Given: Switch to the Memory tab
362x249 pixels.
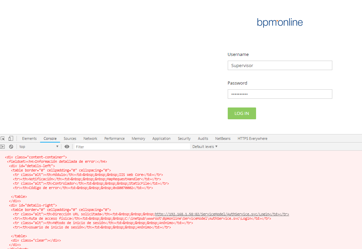Looking at the screenshot, I should point(138,138).
